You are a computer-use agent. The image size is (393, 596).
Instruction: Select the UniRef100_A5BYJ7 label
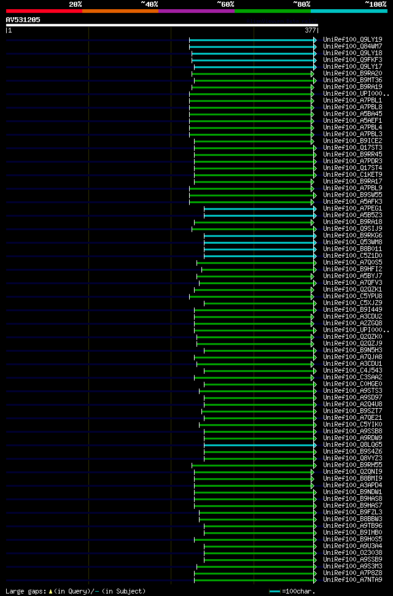[352, 276]
